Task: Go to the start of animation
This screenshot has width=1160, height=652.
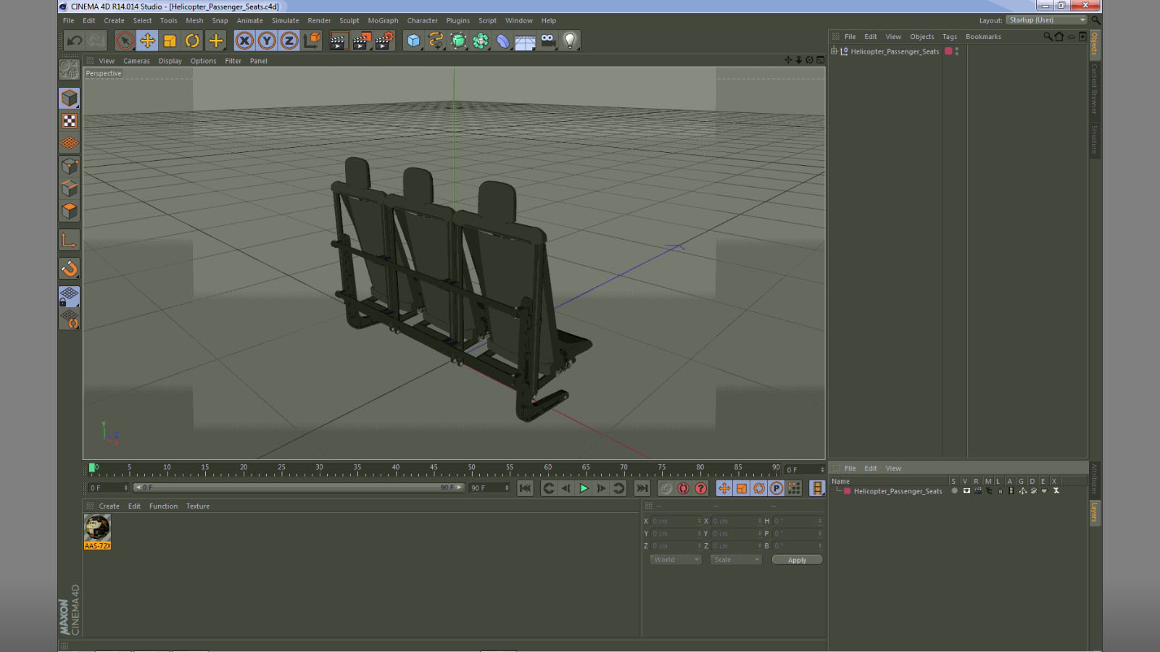Action: [526, 488]
